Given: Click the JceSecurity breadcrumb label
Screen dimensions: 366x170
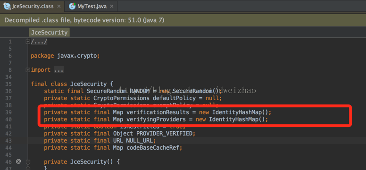Looking at the screenshot, I should [x=49, y=33].
